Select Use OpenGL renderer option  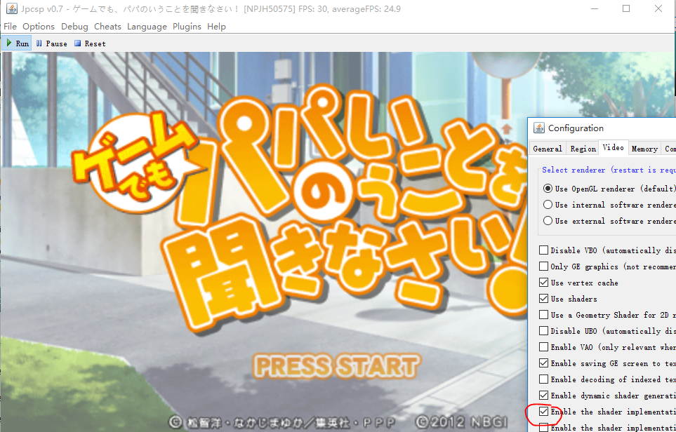click(548, 189)
